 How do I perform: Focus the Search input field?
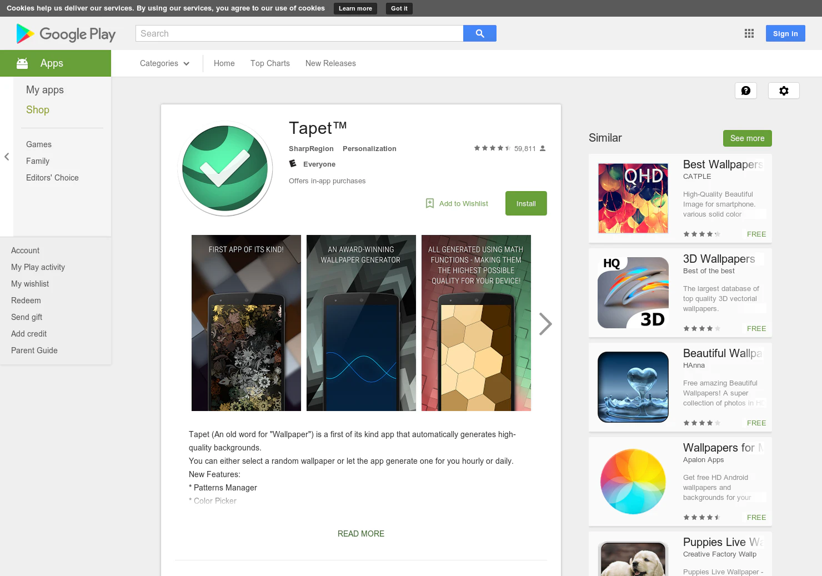point(299,33)
